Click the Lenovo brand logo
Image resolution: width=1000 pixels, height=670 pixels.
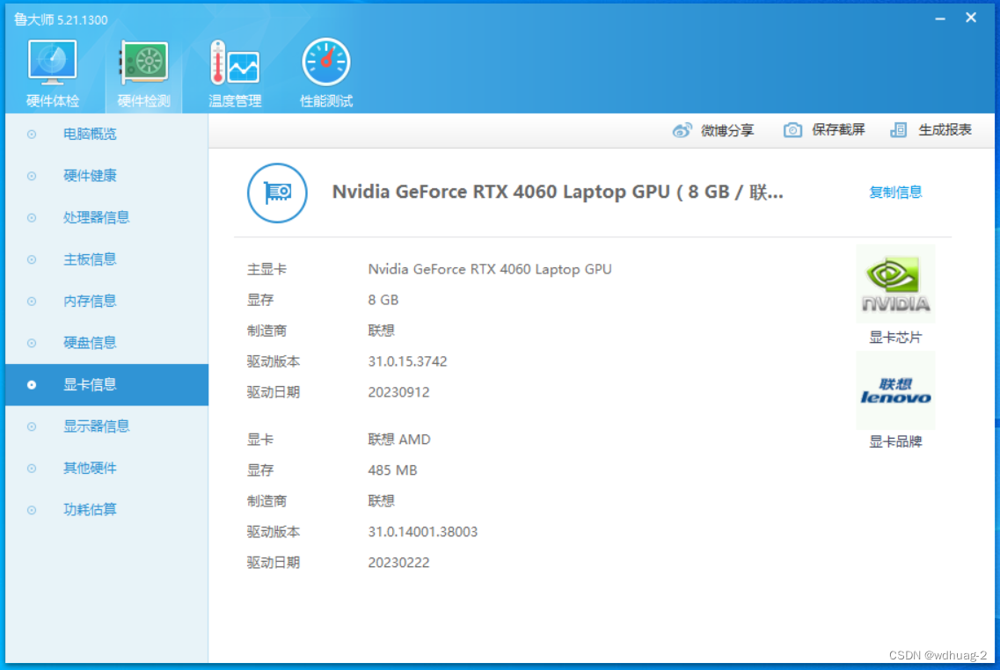point(895,390)
